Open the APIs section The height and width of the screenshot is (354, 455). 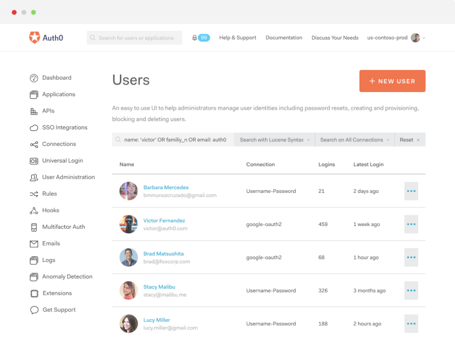(x=47, y=111)
